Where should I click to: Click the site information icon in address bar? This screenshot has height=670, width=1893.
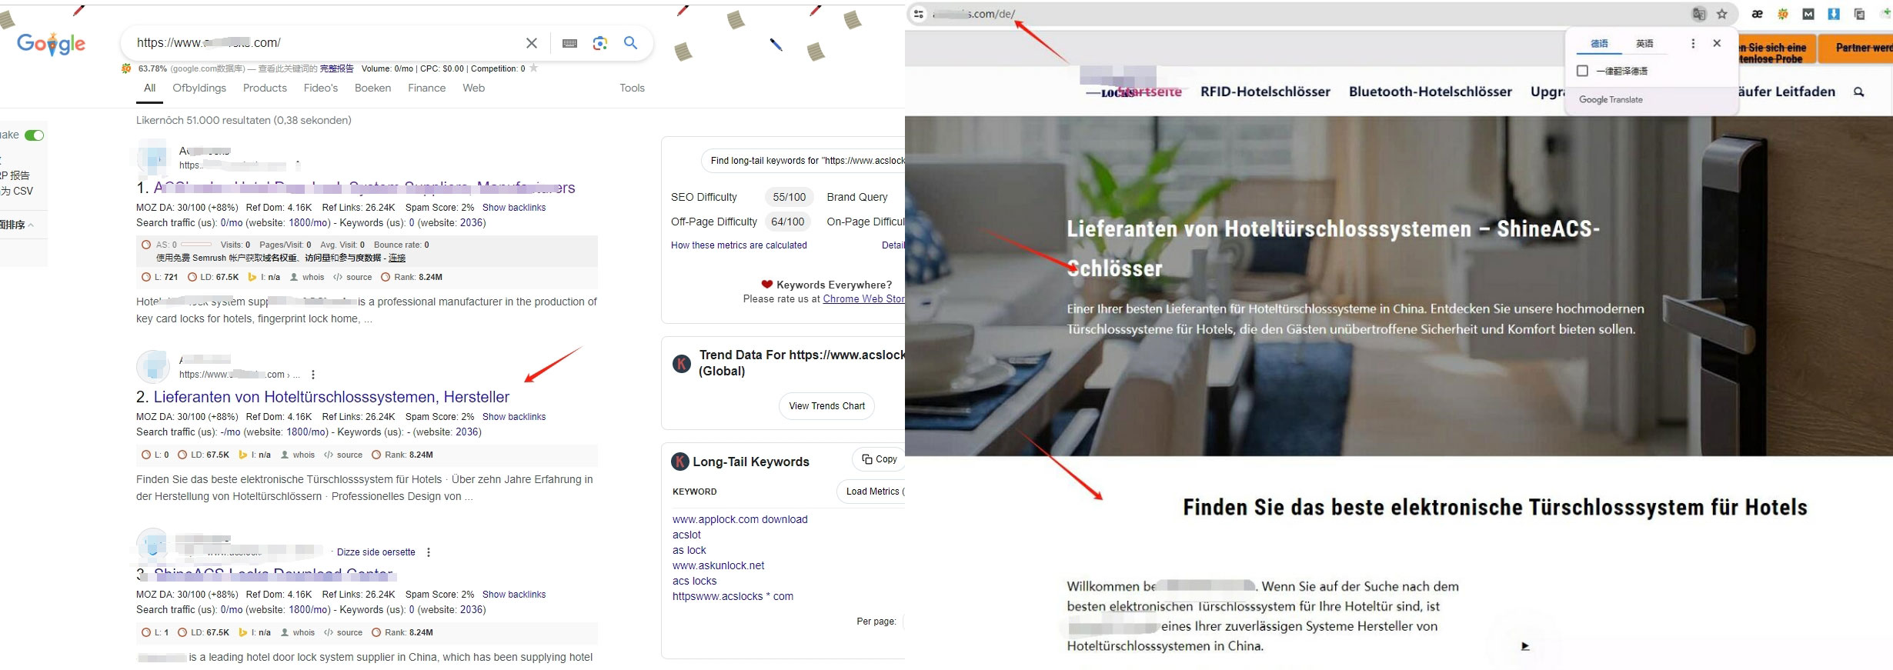(x=918, y=14)
